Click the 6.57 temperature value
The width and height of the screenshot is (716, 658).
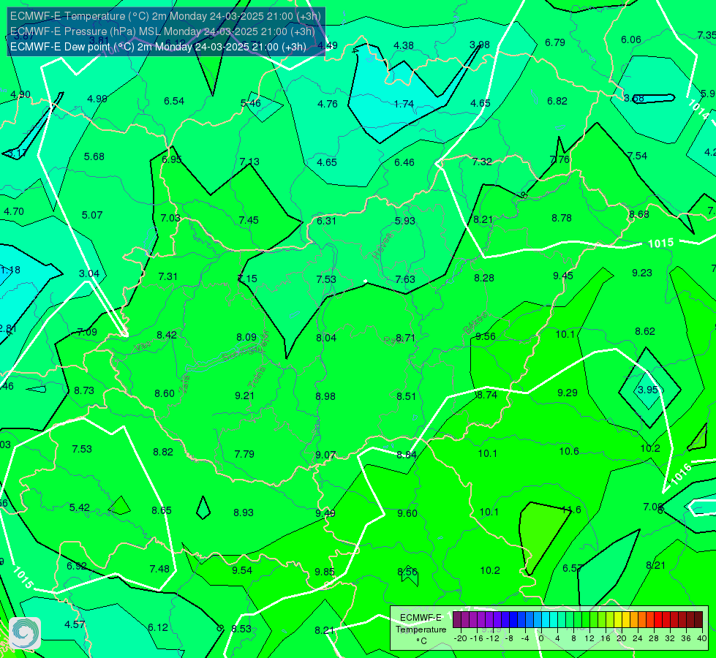coord(572,568)
